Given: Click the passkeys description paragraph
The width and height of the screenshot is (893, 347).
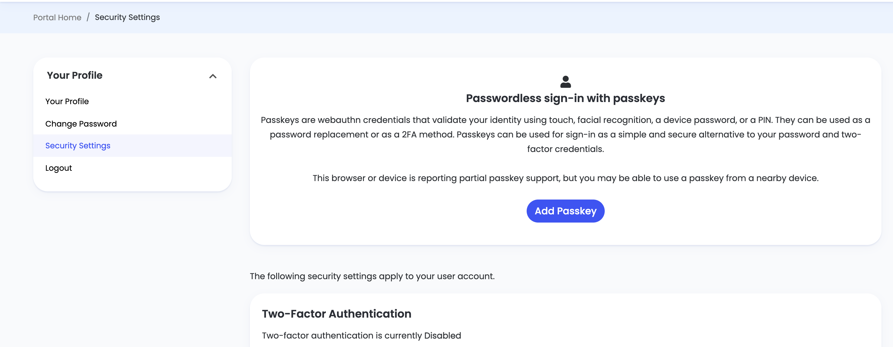Looking at the screenshot, I should point(565,135).
